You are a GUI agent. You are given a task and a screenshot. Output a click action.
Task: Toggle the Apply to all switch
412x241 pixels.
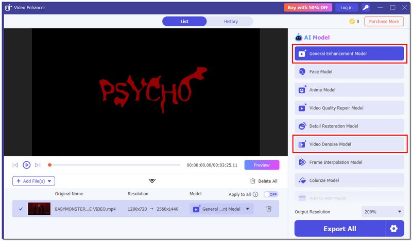click(x=270, y=194)
